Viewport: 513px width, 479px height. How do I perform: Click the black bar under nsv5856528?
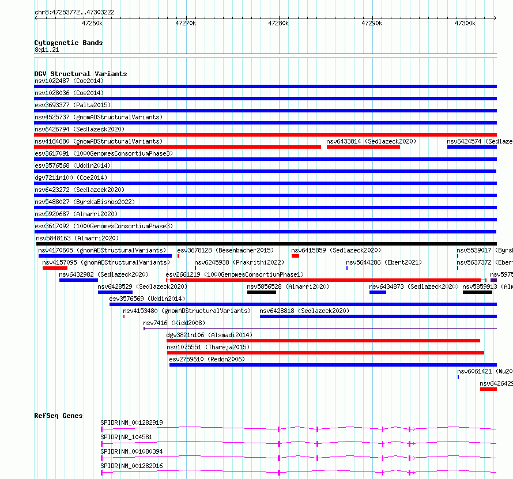coord(262,292)
